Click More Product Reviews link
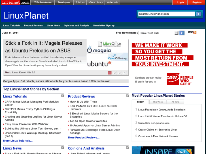The image size is (206, 154). pyautogui.click(x=84, y=138)
